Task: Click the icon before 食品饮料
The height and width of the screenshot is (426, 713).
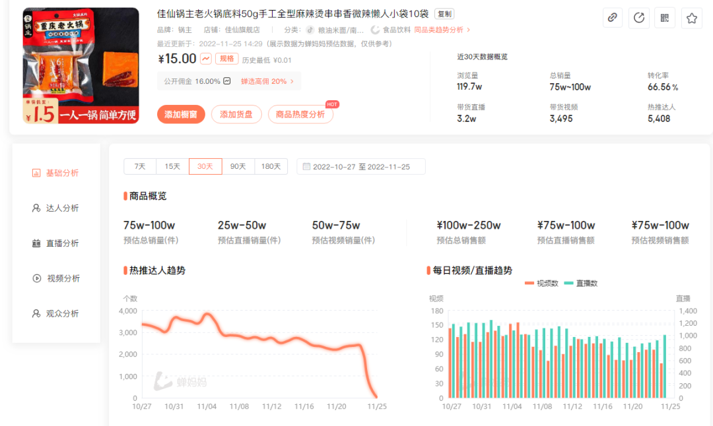Action: point(375,30)
